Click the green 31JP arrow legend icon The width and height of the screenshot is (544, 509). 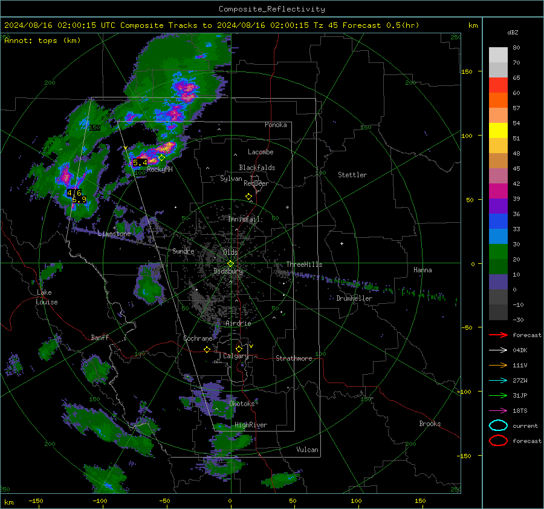tap(498, 395)
